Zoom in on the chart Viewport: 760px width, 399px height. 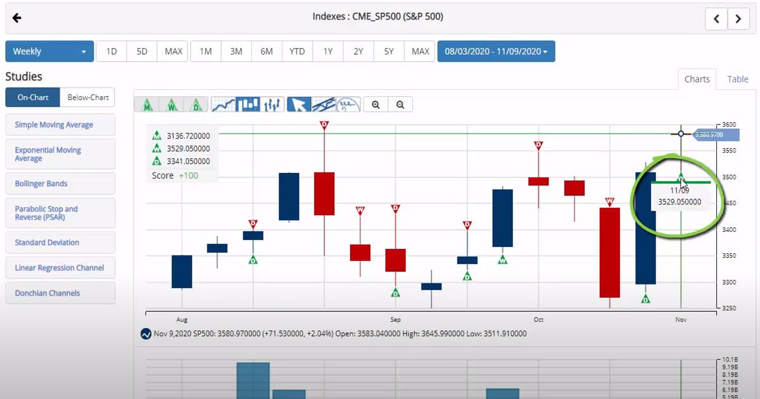376,105
